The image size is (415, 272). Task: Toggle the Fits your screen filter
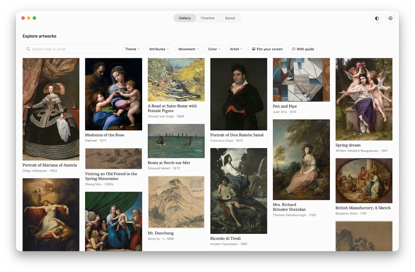[267, 49]
